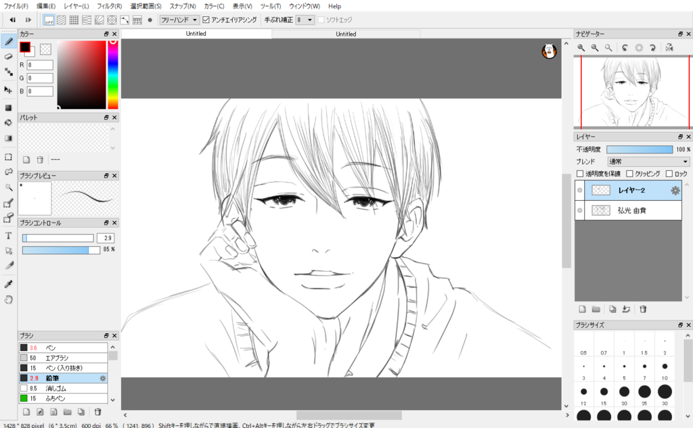Image resolution: width=693 pixels, height=428 pixels.
Task: Select the Eraser tool in left toolbar
Action: pos(9,56)
